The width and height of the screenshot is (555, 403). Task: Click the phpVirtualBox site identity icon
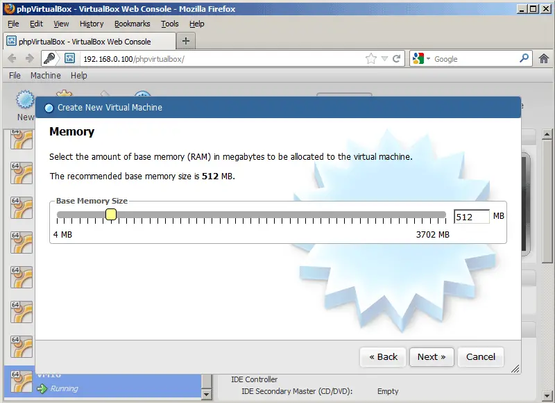(70, 58)
